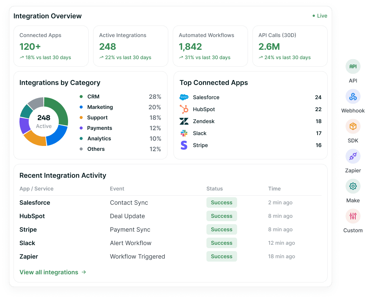Image resolution: width=368 pixels, height=299 pixels.
Task: Click trend arrow in Active Integrations card
Action: [101, 57]
